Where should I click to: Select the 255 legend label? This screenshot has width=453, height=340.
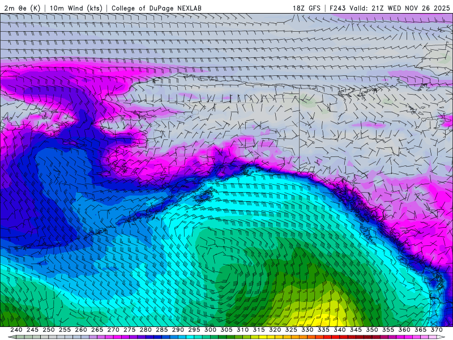pos(65,330)
